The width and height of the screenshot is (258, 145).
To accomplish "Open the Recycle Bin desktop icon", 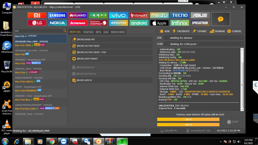I will point(7,67).
